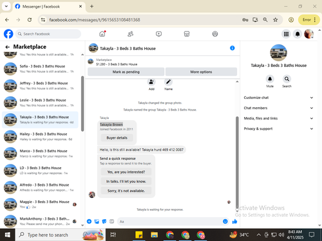The image size is (322, 241).
Task: Open a new browser tab
Action: (x=91, y=6)
